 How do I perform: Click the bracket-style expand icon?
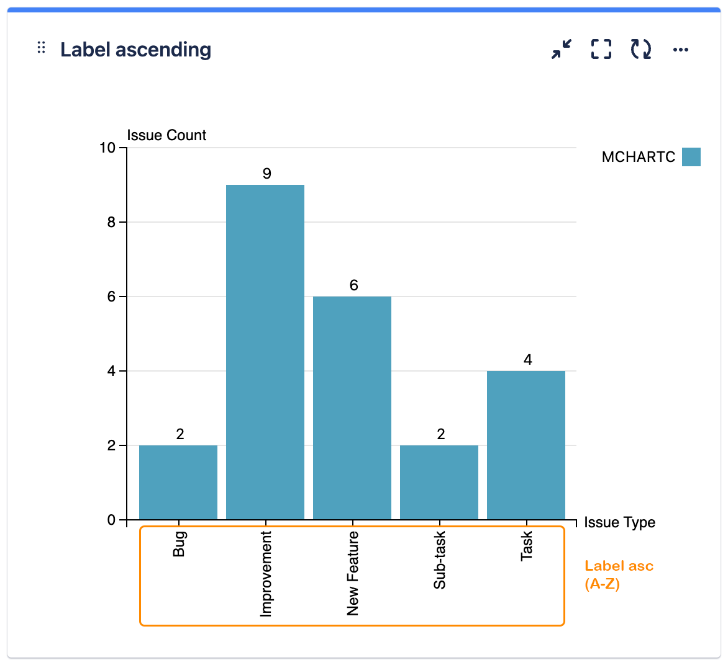click(600, 50)
